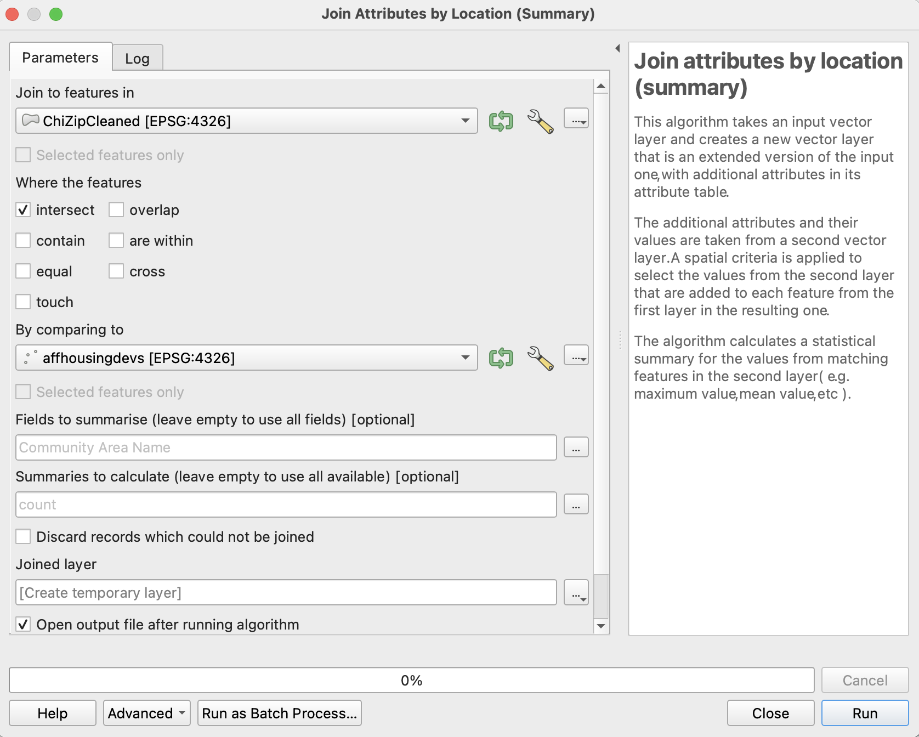Viewport: 919px width, 737px height.
Task: Click iterate-over-layer icon for ChiZipCleaned
Action: pos(501,121)
